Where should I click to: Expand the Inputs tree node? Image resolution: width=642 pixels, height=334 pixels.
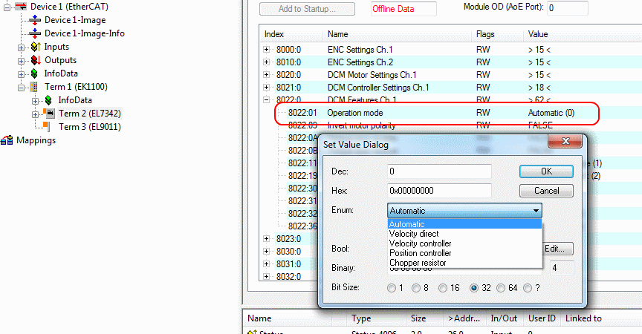(x=21, y=48)
